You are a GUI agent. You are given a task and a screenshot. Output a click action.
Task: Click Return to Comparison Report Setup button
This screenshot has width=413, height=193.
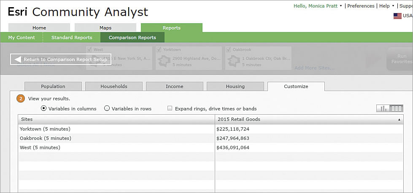pyautogui.click(x=61, y=59)
